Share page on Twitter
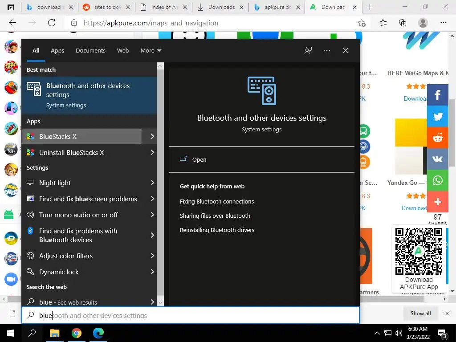This screenshot has width=456, height=342. coord(437,116)
